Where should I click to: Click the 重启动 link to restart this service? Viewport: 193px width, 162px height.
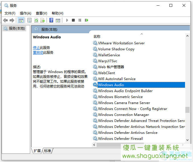38,53
